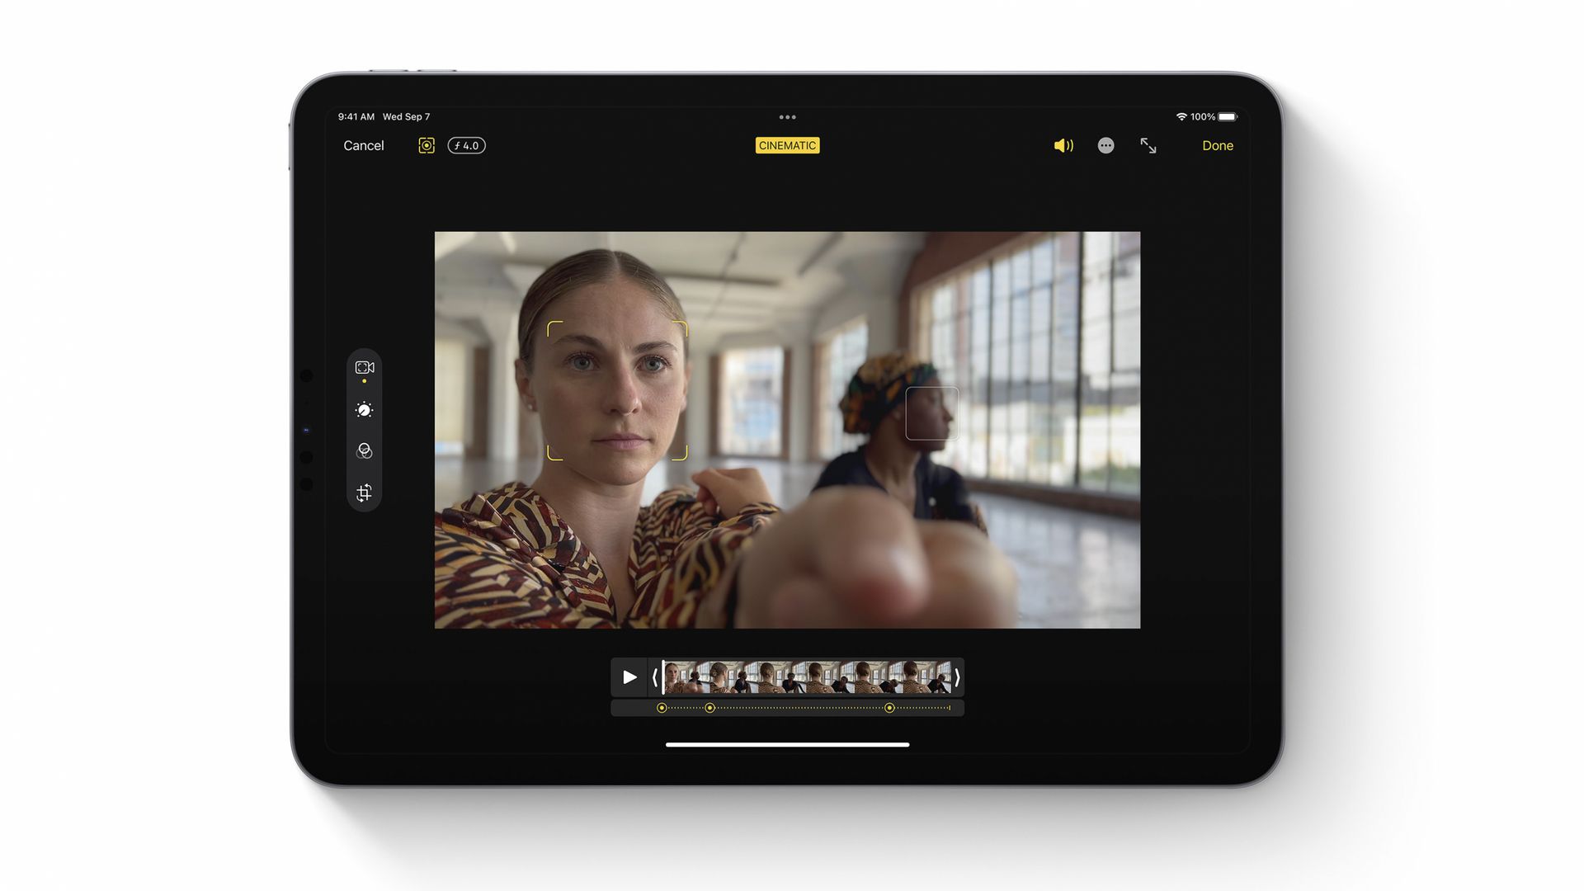Select the third focus point marker

pyautogui.click(x=889, y=708)
